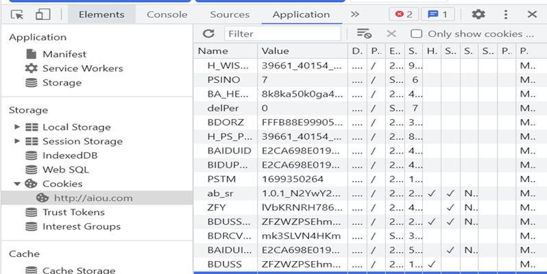Show more DevTools tabs chevron
547x274 pixels.
(355, 14)
